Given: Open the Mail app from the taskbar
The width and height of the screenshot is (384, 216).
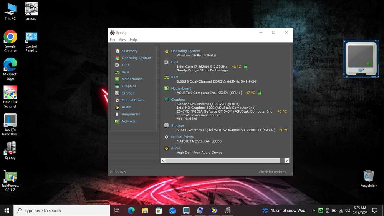Looking at the screenshot, I should (x=172, y=210).
